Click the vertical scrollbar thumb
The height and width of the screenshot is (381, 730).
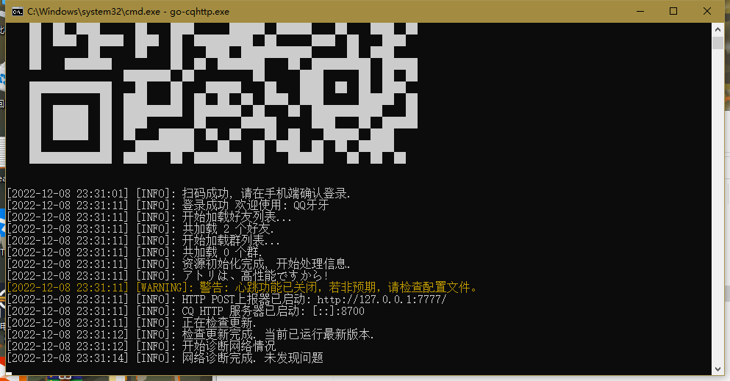[718, 43]
